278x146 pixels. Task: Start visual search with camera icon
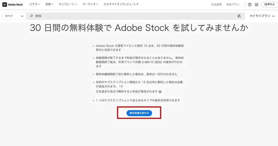239,16
